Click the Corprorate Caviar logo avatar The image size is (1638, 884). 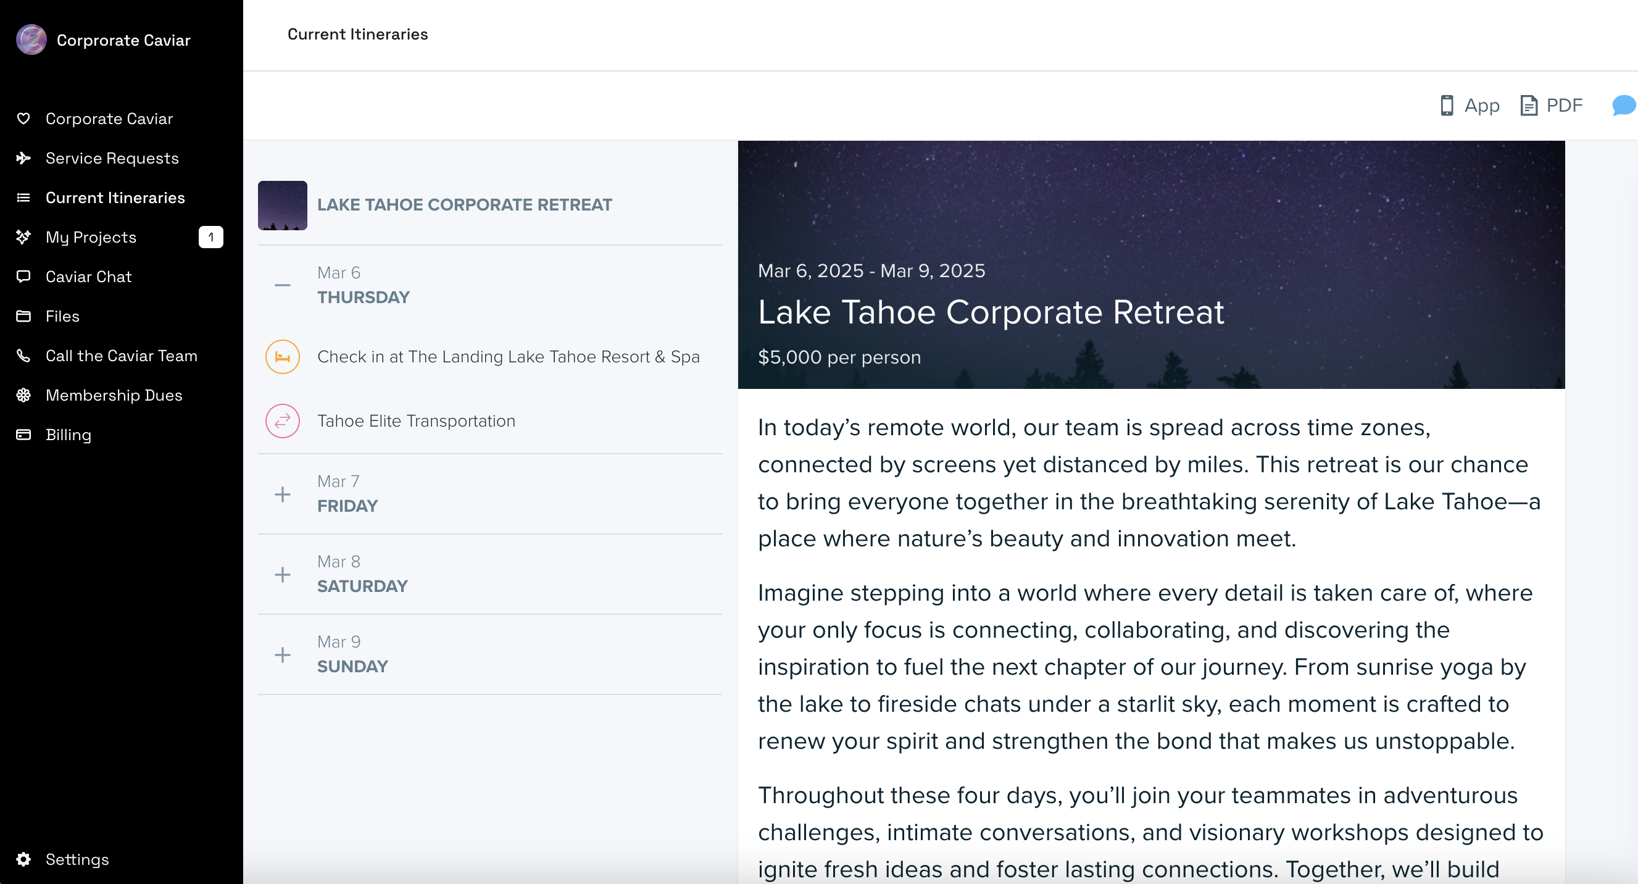point(31,40)
